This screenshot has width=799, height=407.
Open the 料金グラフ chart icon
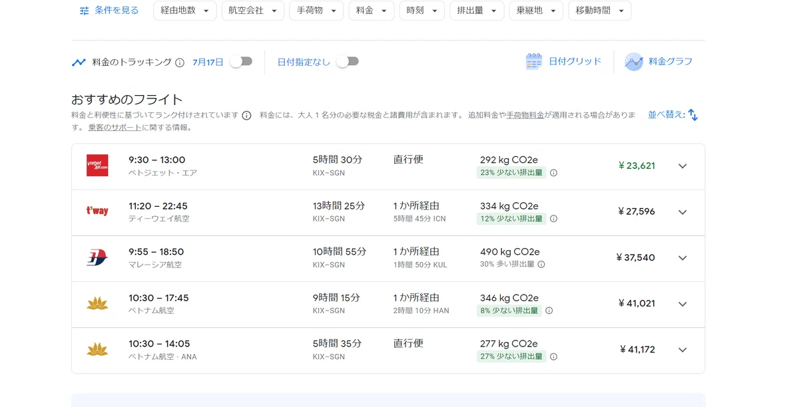pyautogui.click(x=634, y=62)
